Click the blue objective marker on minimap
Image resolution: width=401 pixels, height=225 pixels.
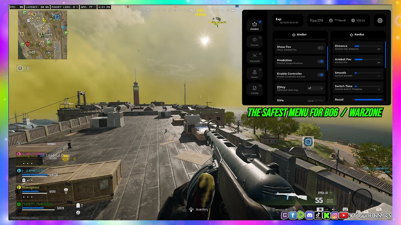(57, 17)
